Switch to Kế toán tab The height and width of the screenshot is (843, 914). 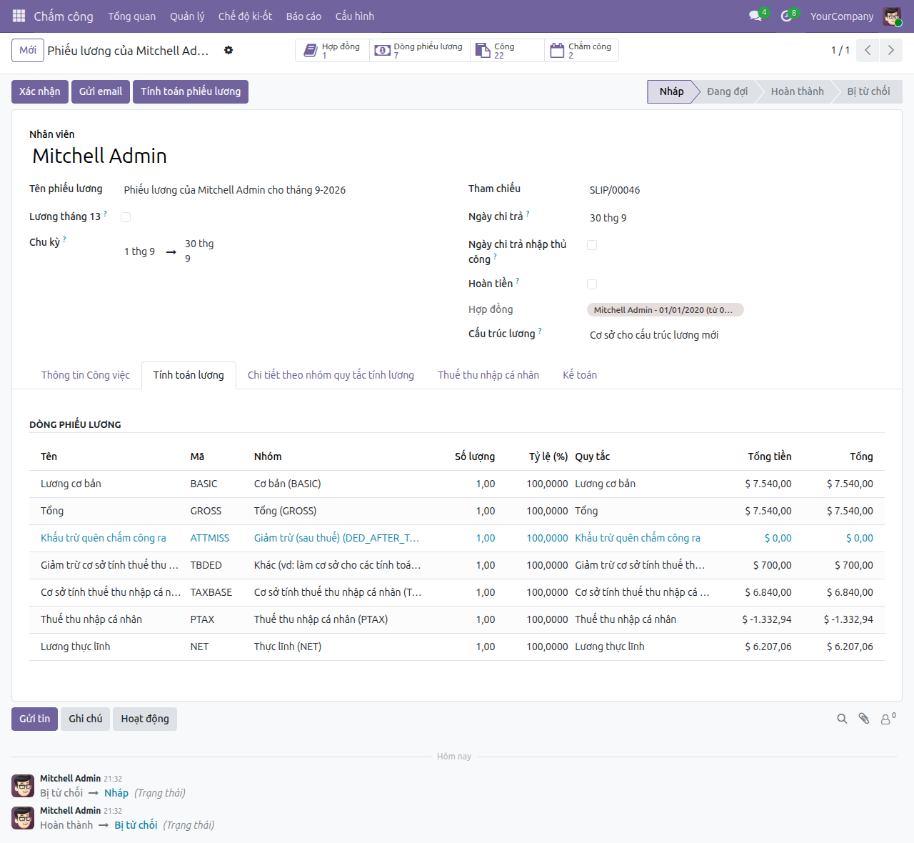[580, 375]
